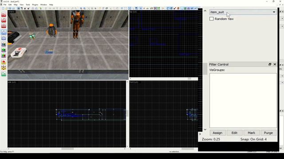Close the Filter Control panel

[x=275, y=64]
